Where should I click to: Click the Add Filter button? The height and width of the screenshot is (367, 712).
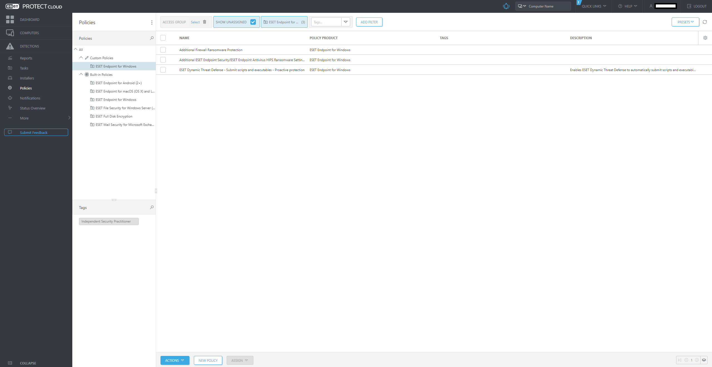point(369,22)
